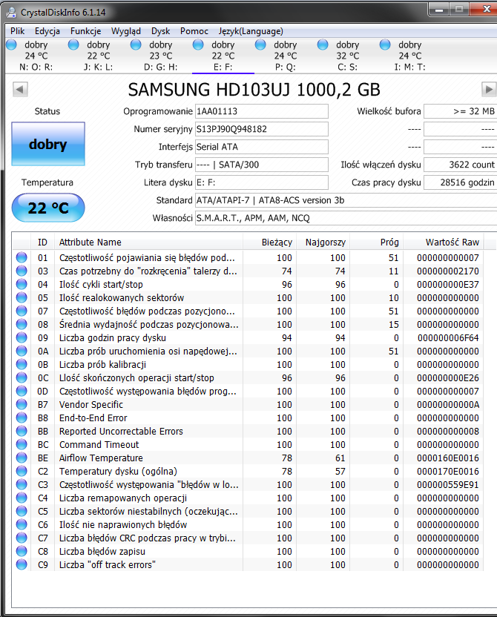Screen dimensions: 497x617
Task: Click the power-on count 3622 count
Action: [x=461, y=165]
